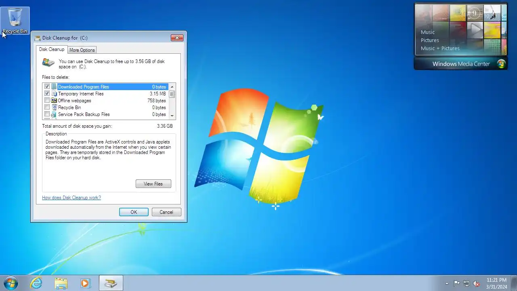Viewport: 517px width, 291px height.
Task: Select the Temporary Internet Files row text
Action: click(81, 94)
